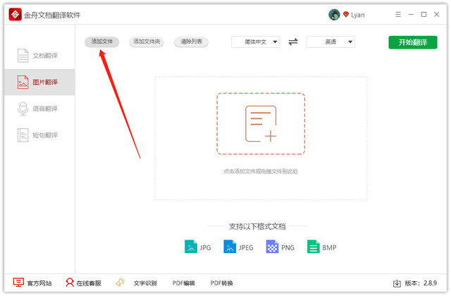Click the 金舟文档翻译软件 app logo

(15, 14)
